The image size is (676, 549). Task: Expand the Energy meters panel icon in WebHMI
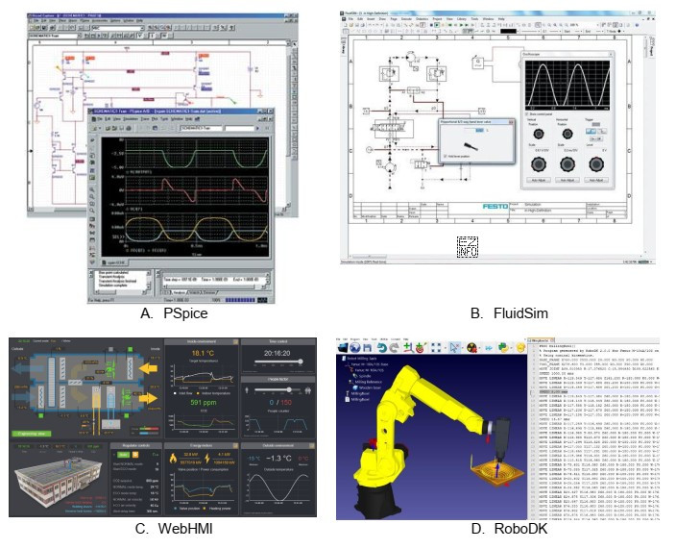pyautogui.click(x=235, y=445)
